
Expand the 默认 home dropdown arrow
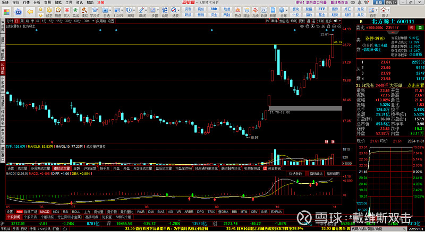pyautogui.click(x=388, y=10)
